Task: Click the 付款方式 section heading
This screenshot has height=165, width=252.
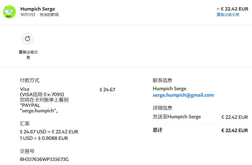Action: click(x=29, y=80)
